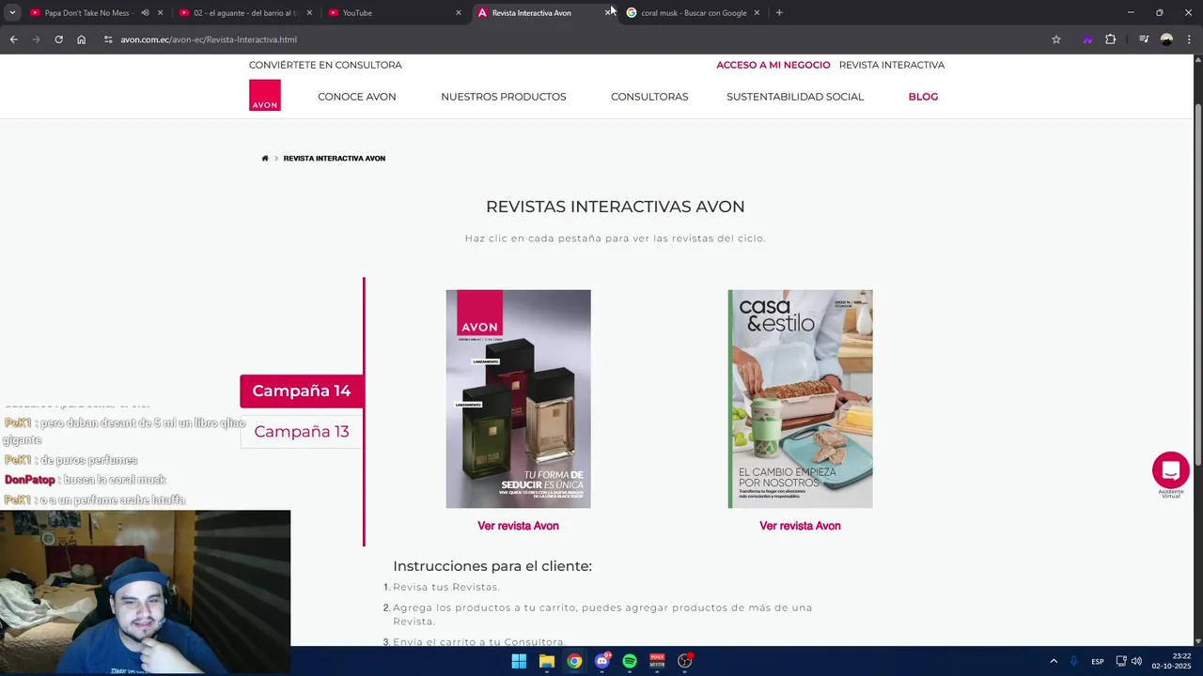Close the YouTube tab
Screen dimensions: 1203x676
pyautogui.click(x=459, y=12)
